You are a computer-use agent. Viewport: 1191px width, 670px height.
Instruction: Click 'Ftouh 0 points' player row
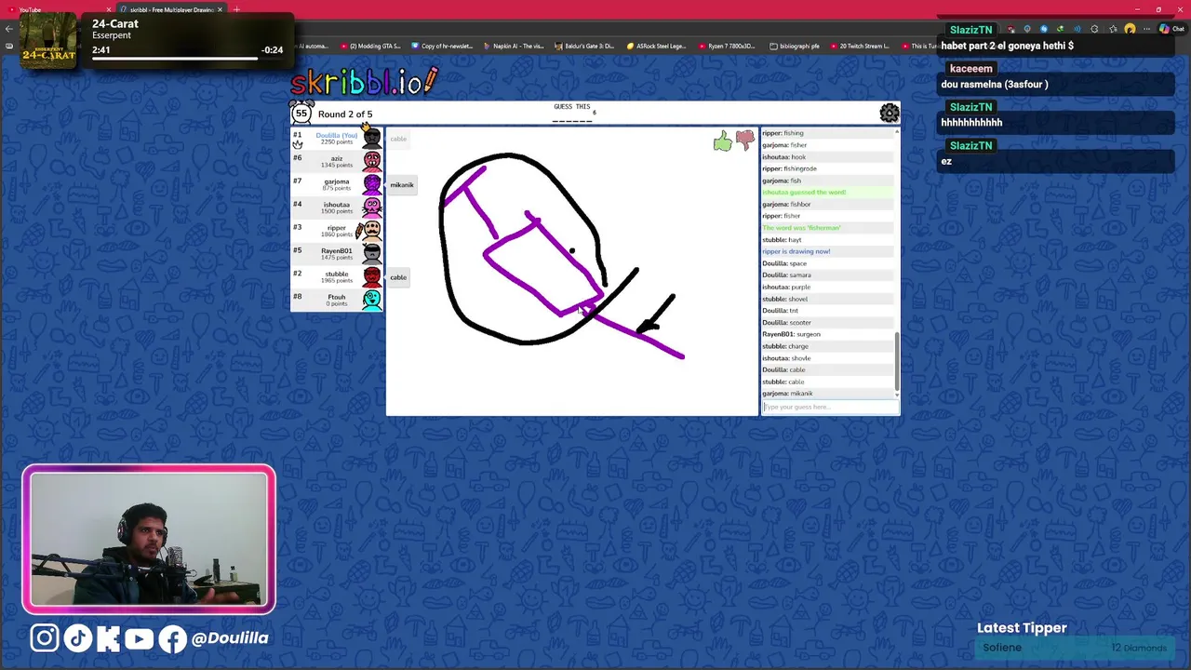click(x=337, y=300)
